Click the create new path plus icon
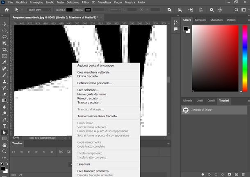250x177 pixels. click(x=236, y=175)
